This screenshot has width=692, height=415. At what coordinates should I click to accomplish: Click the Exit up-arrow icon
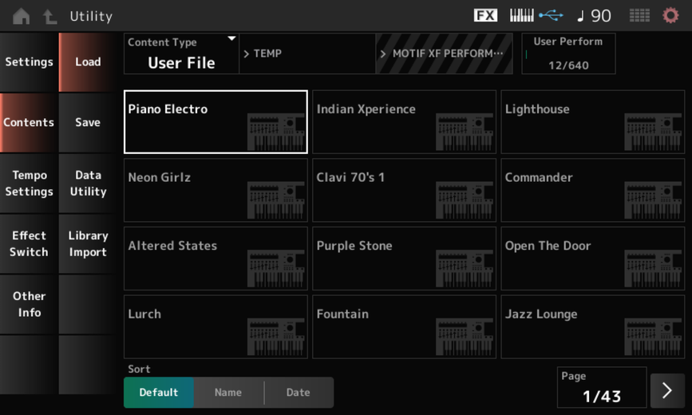click(x=49, y=16)
